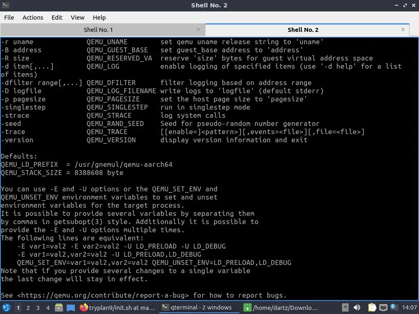
Task: Click 'The following lines are equivalent:' text
Action: pos(72,238)
